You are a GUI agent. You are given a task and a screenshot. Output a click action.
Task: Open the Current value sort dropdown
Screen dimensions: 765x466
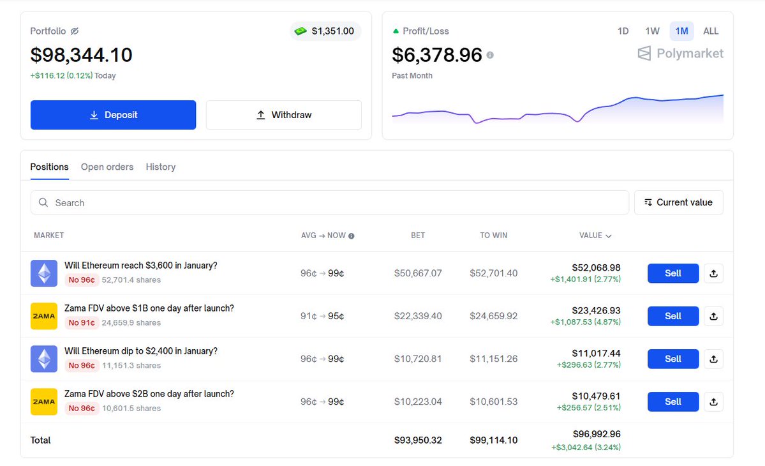(x=678, y=202)
